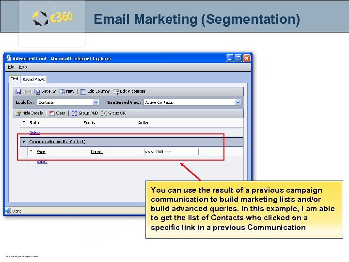Open options arrow beside Page row

pos(31,151)
